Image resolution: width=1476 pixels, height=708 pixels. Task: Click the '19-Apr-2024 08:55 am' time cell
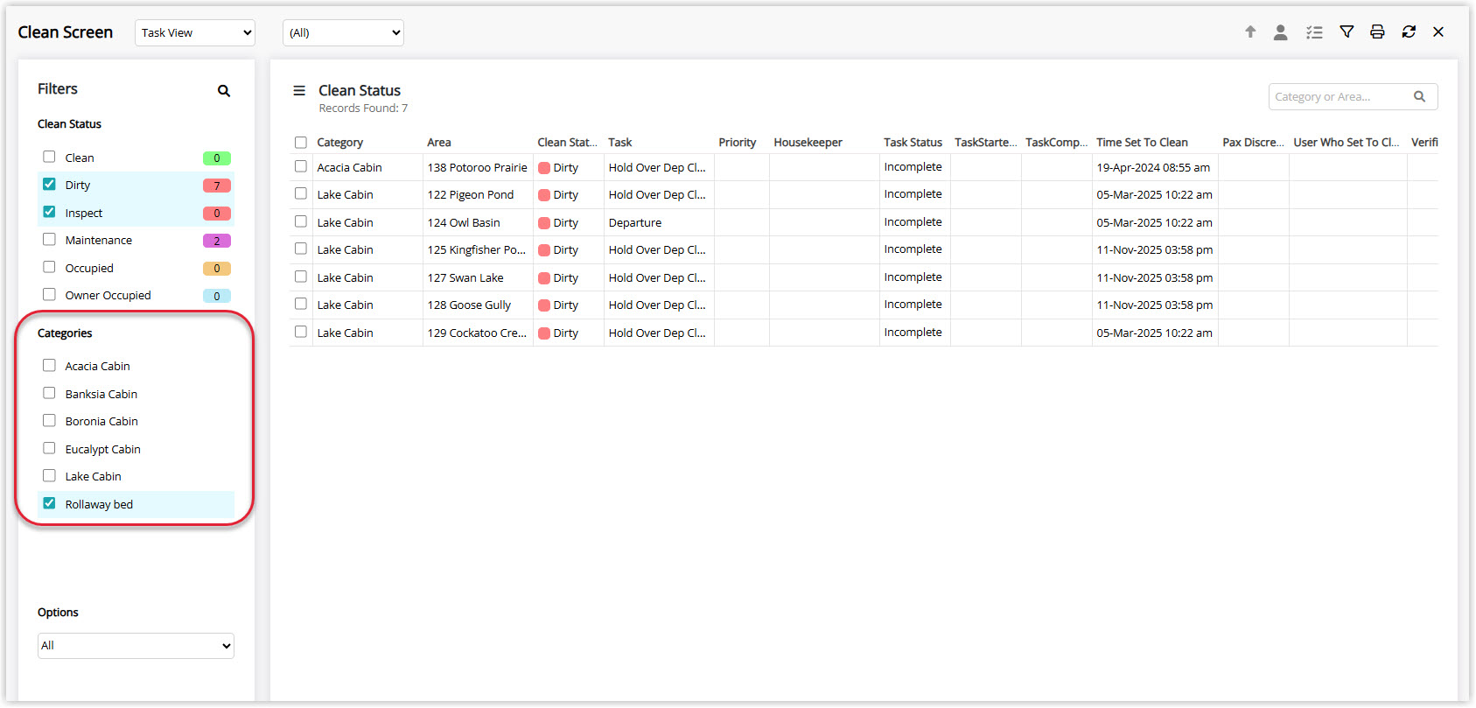click(x=1154, y=168)
